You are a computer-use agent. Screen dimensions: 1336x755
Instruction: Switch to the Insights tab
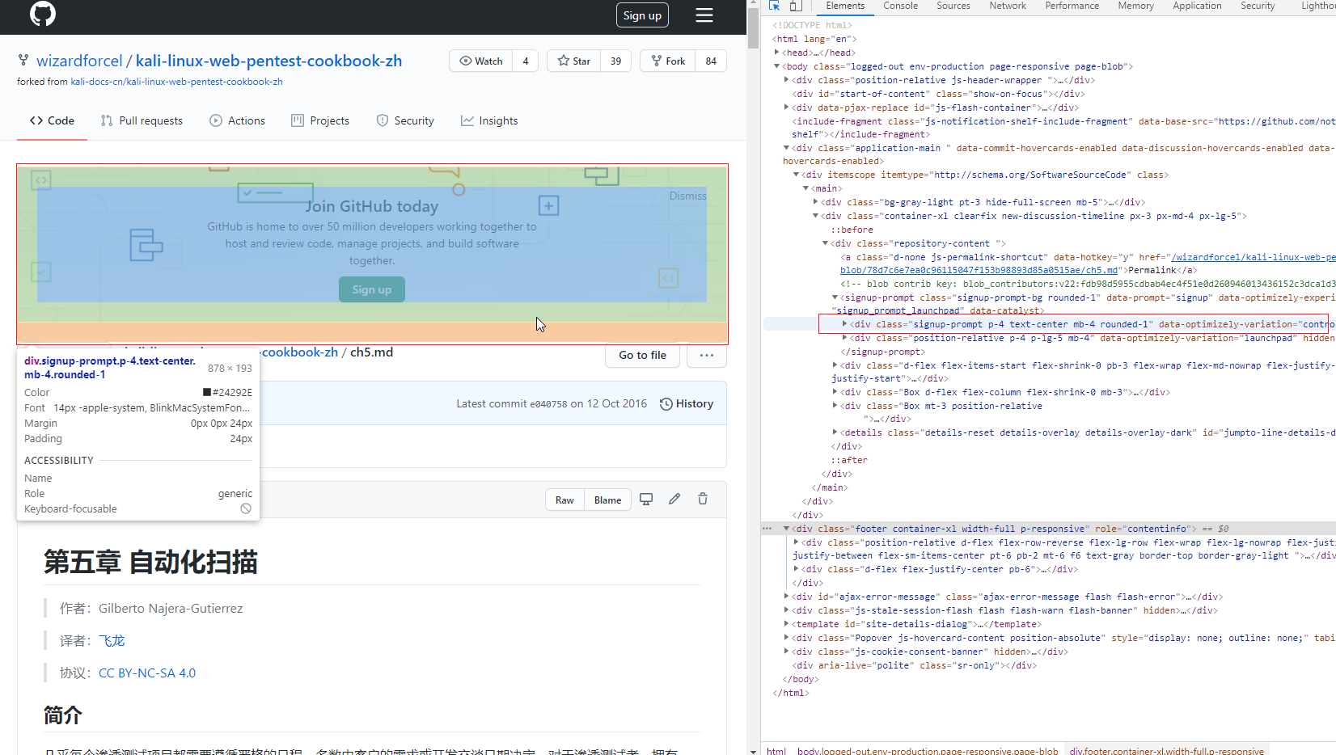tap(489, 120)
